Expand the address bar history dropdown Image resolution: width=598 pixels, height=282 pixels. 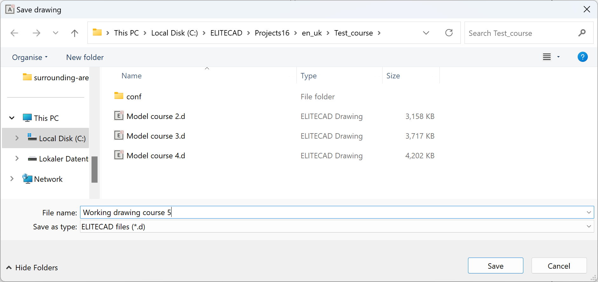tap(426, 33)
